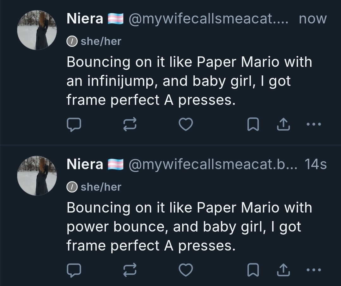Repost the power bounce post
This screenshot has width=341, height=286.
click(x=130, y=270)
